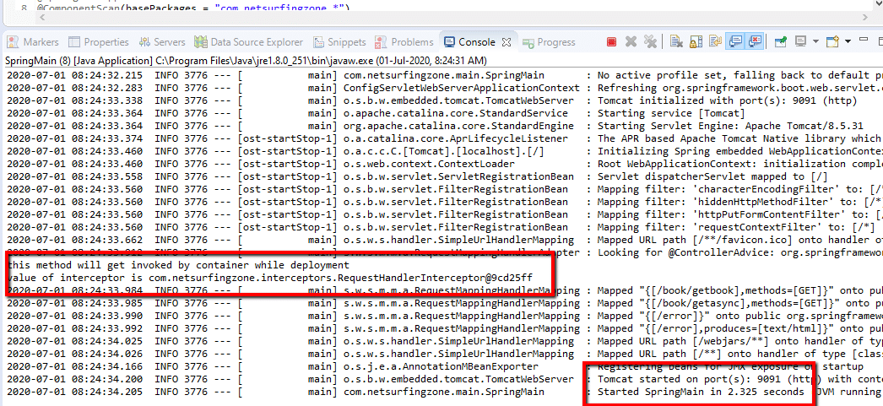Toggle Scroll Lock in the console
Screen dimensions: 883x406
click(695, 41)
